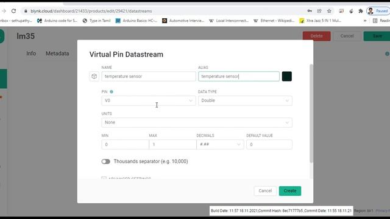Open the Reading list icon
The width and height of the screenshot is (390, 219).
375,21
